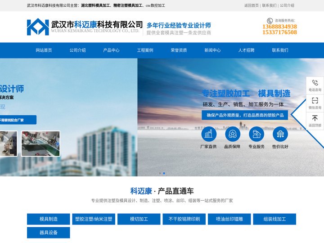The image size is (324, 243).
Task: Click 公司介绍 link in top bar
Action: 287,5
